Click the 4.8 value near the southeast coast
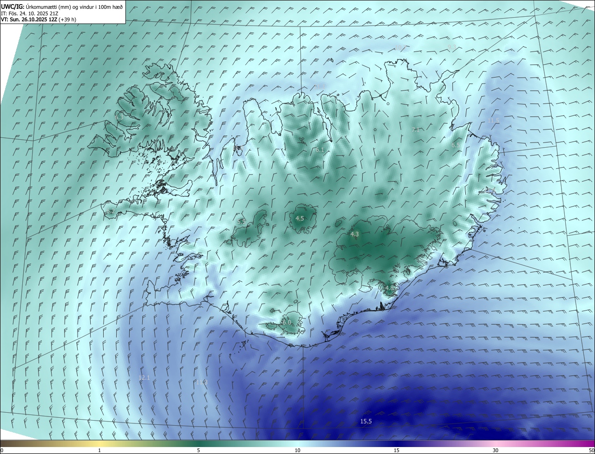The height and width of the screenshot is (454, 595). 389,288
